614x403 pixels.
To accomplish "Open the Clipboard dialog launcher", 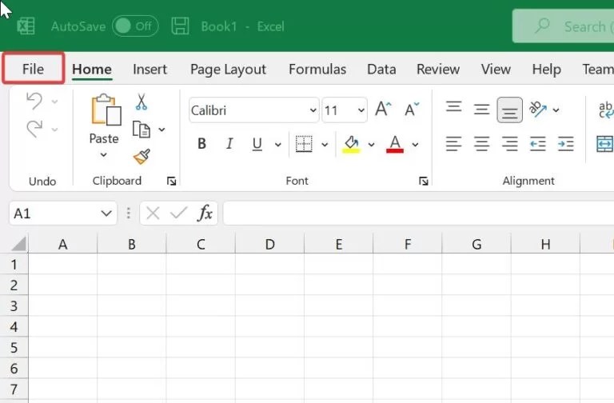I will [172, 181].
